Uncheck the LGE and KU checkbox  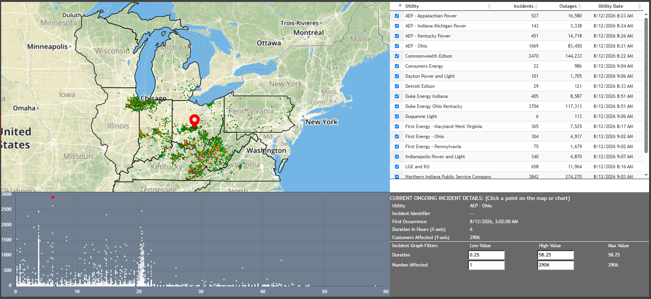(397, 167)
